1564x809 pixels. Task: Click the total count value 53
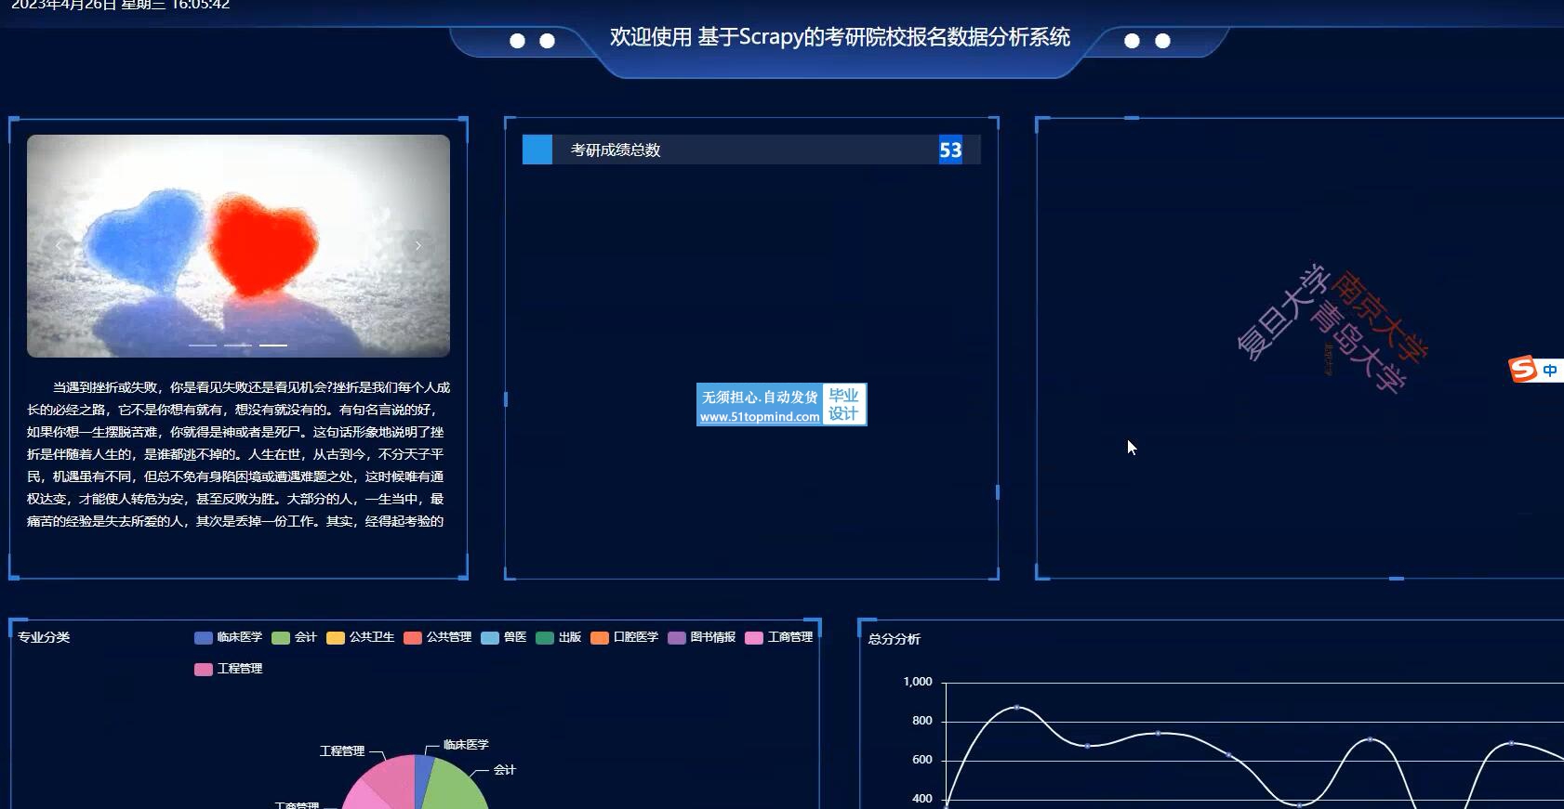[x=950, y=150]
